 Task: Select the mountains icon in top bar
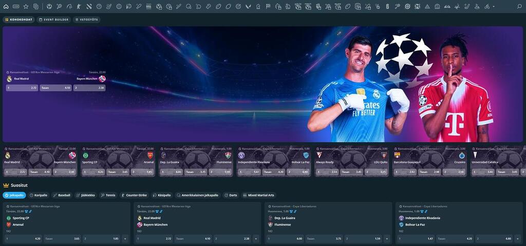coord(447,6)
